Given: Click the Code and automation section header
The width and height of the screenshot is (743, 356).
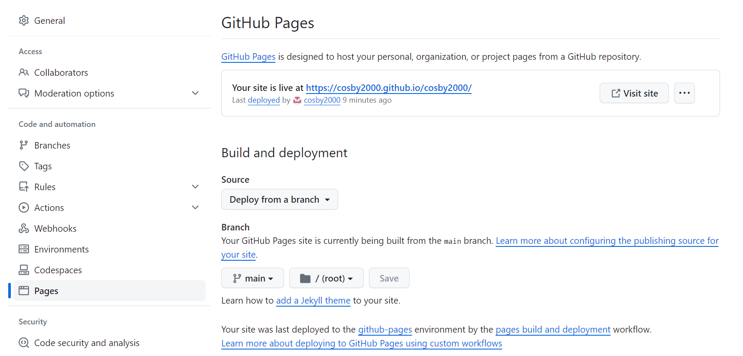Looking at the screenshot, I should pos(57,124).
